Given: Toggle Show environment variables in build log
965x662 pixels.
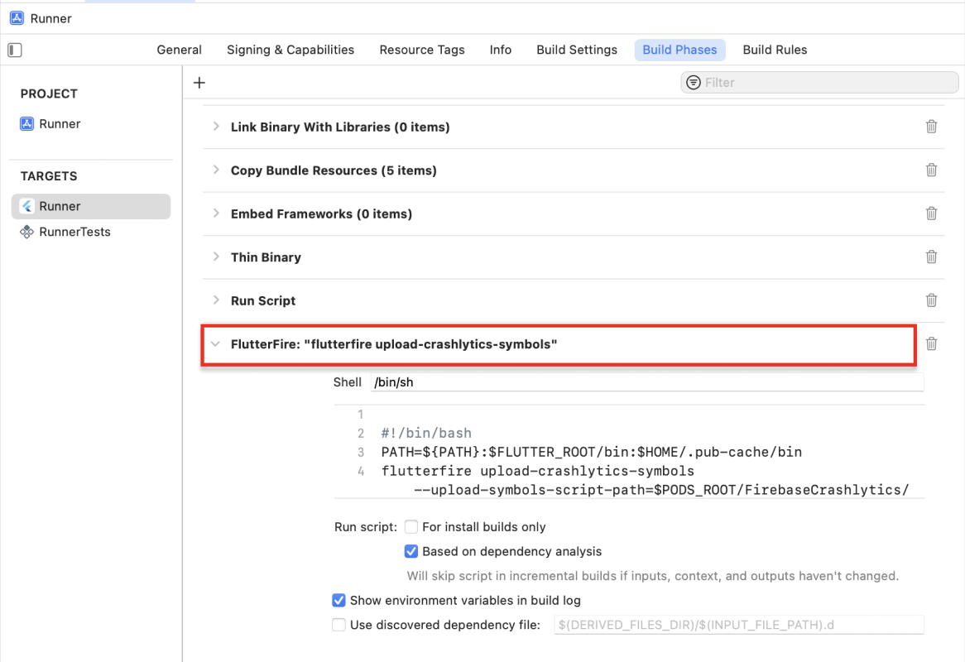Looking at the screenshot, I should coord(338,600).
